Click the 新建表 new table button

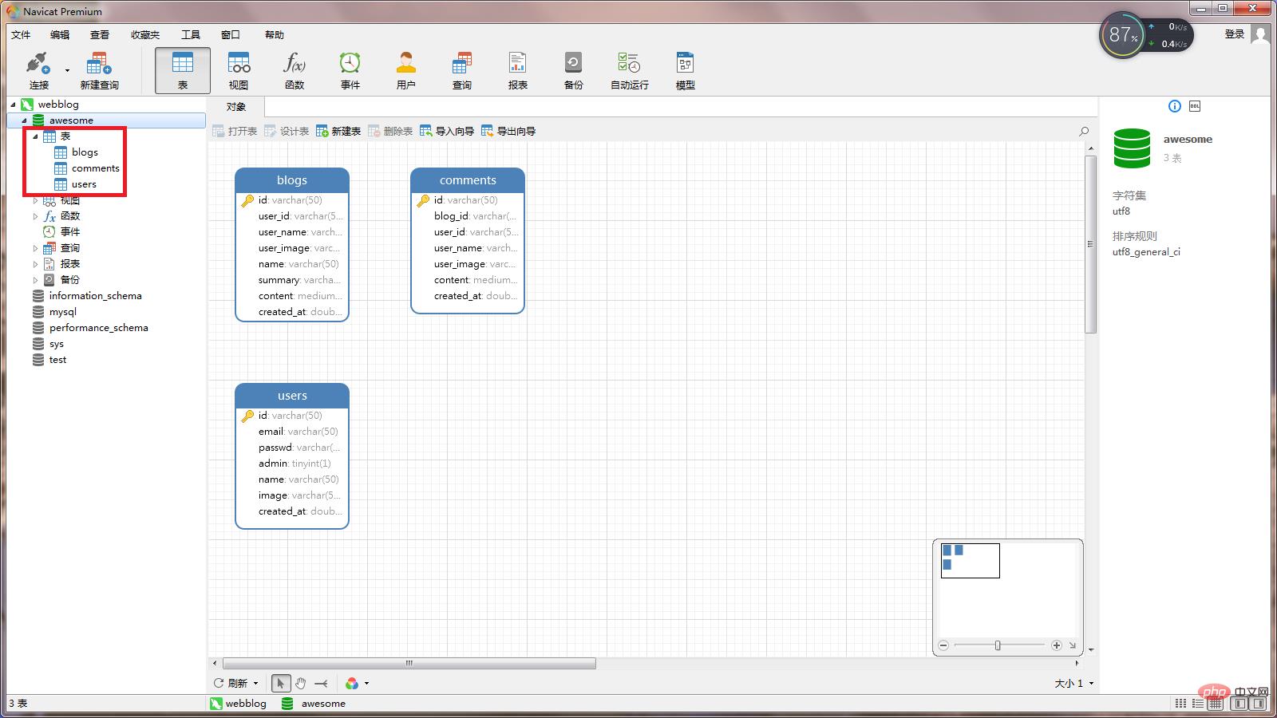[x=338, y=131]
